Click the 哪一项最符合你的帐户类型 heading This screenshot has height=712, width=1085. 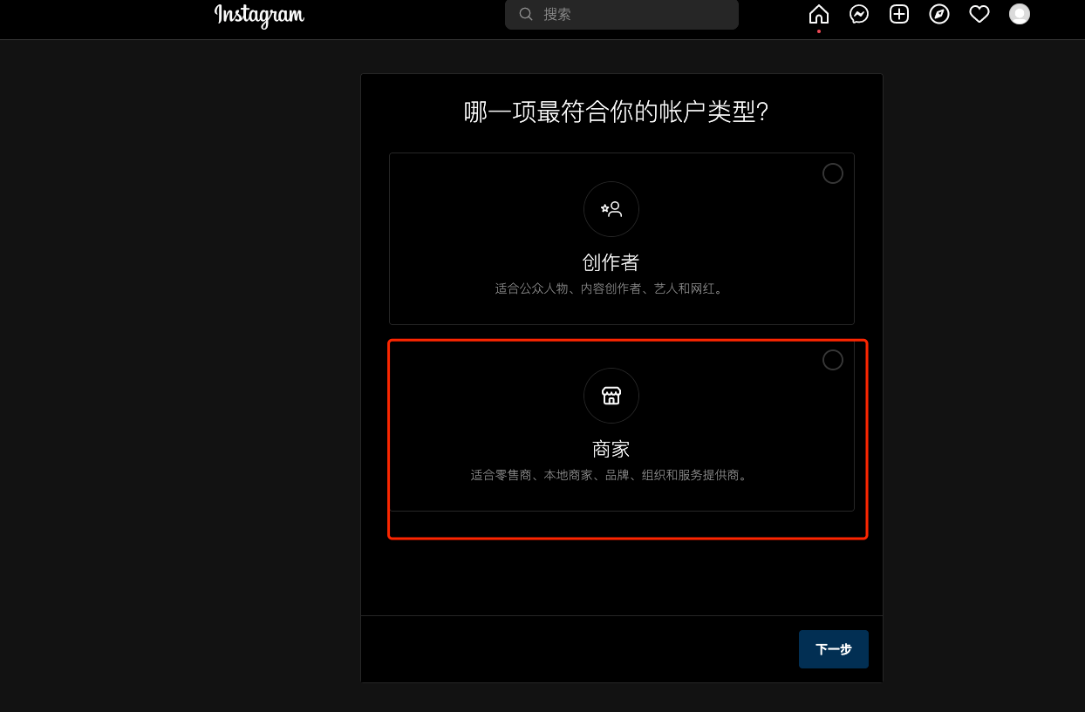(616, 112)
